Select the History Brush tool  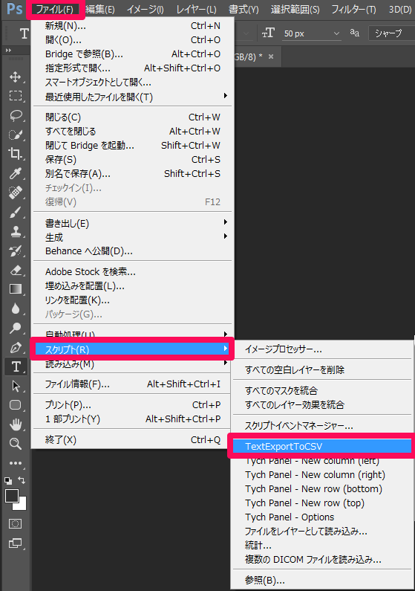16,251
